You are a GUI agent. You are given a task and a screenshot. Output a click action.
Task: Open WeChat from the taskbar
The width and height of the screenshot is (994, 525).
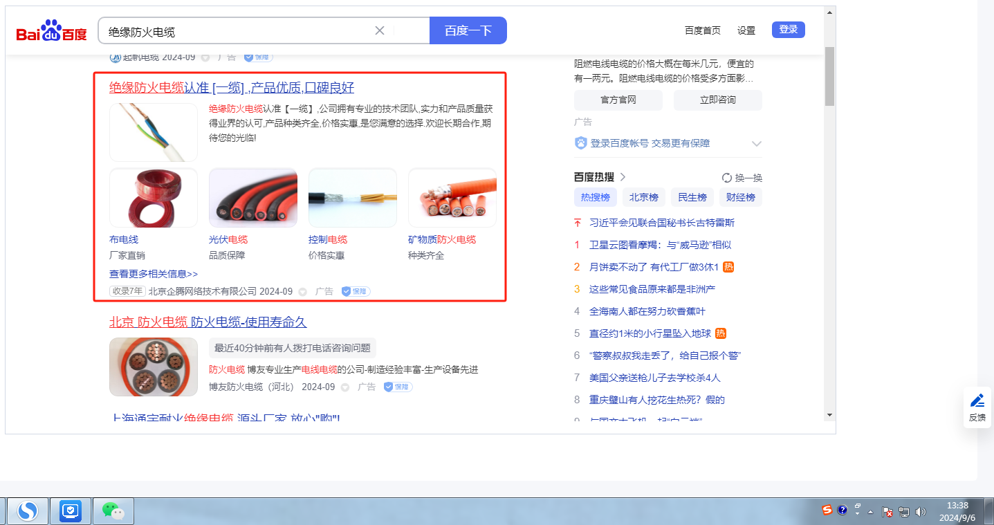tap(113, 511)
